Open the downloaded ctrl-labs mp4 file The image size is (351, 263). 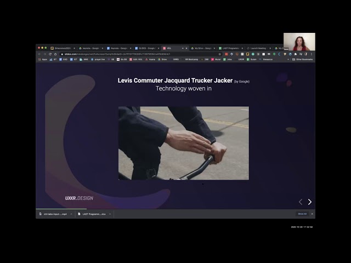click(53, 214)
